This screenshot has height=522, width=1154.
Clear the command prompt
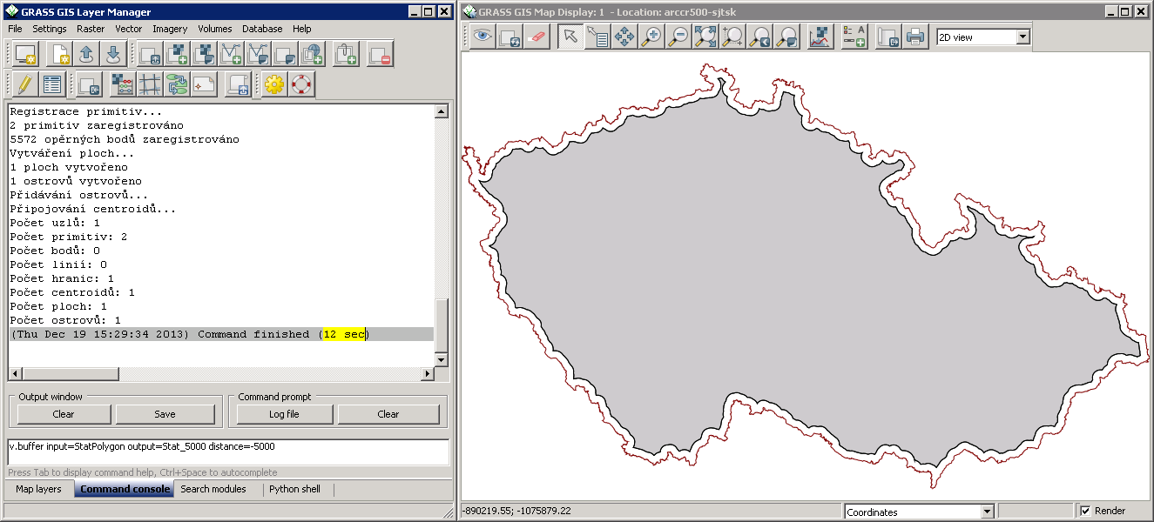(388, 414)
